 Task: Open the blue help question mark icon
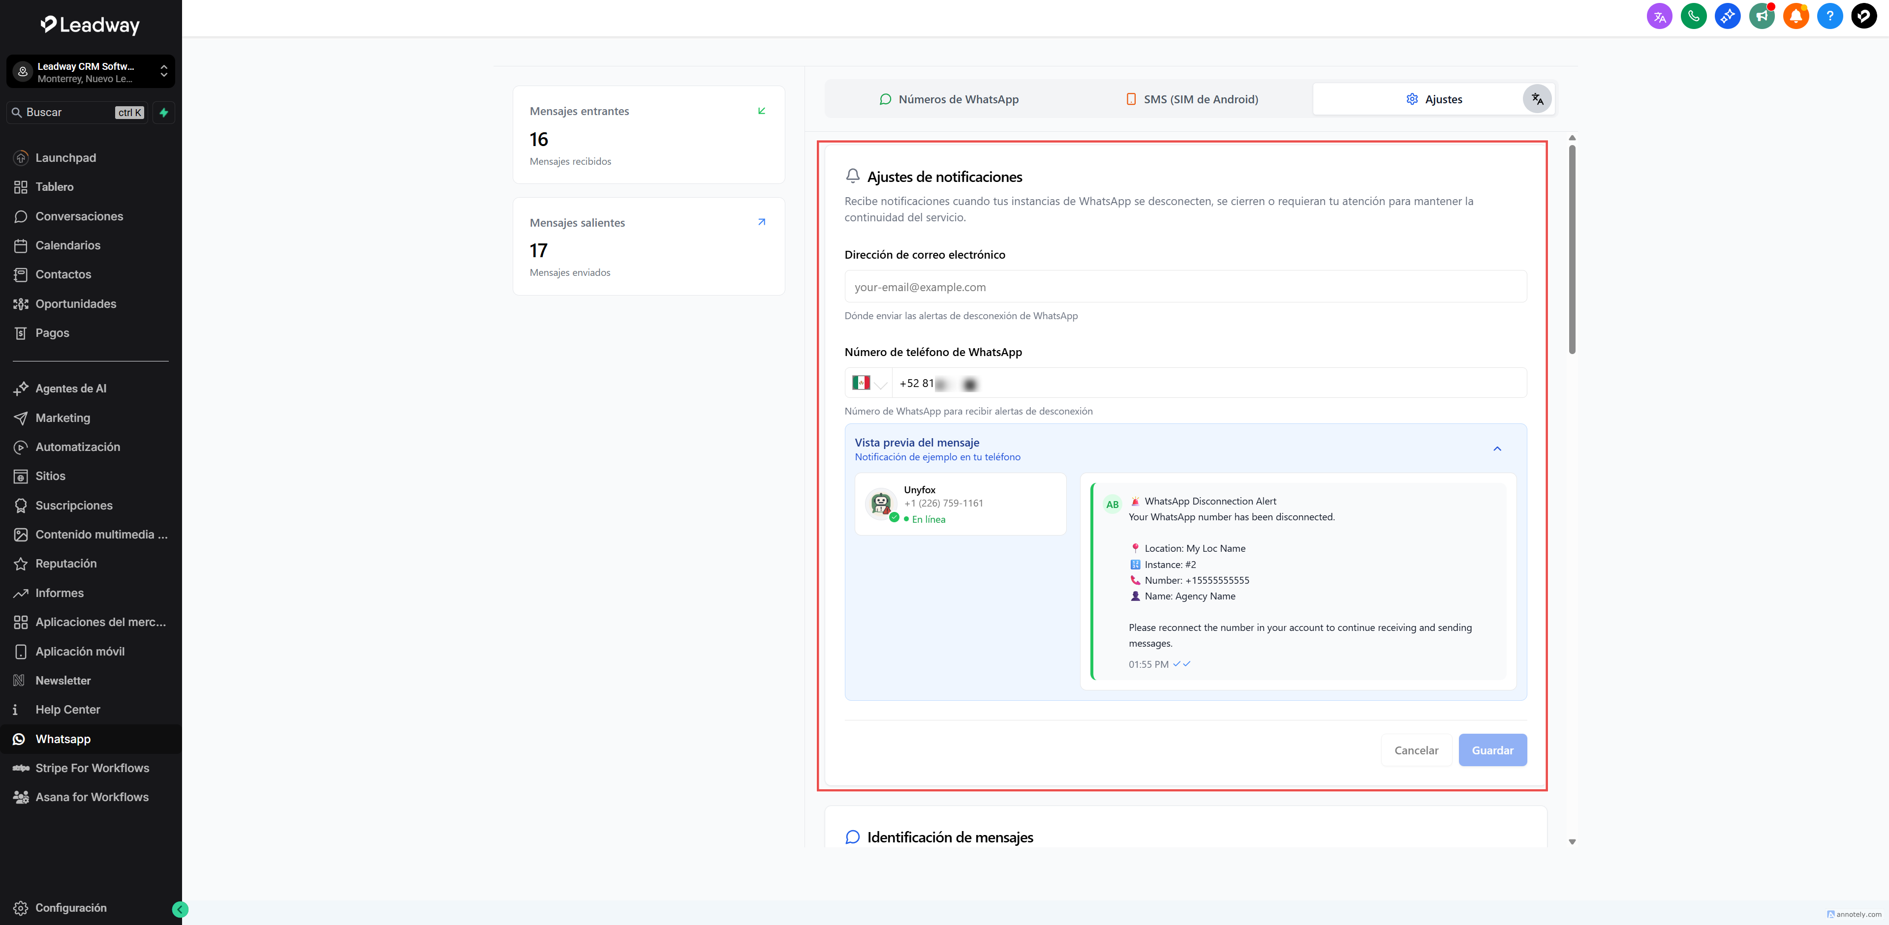click(x=1829, y=16)
